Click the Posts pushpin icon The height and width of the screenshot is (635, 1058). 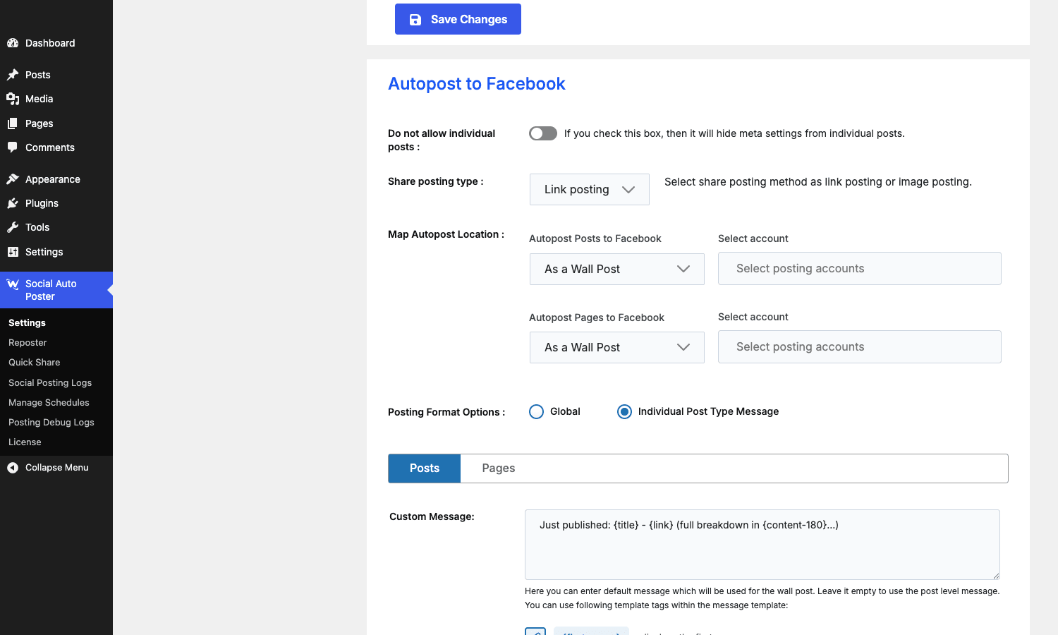[13, 75]
